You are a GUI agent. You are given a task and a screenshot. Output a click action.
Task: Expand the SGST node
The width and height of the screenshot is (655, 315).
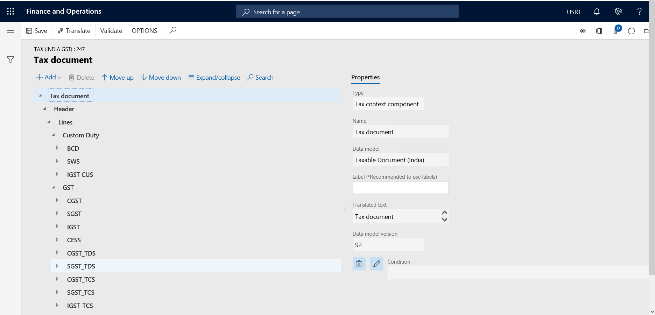(x=57, y=214)
